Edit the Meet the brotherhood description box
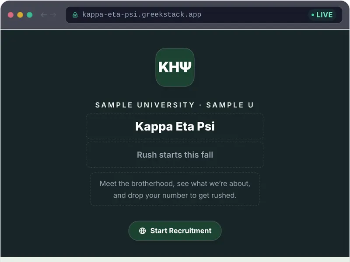This screenshot has height=262, width=350. 175,189
